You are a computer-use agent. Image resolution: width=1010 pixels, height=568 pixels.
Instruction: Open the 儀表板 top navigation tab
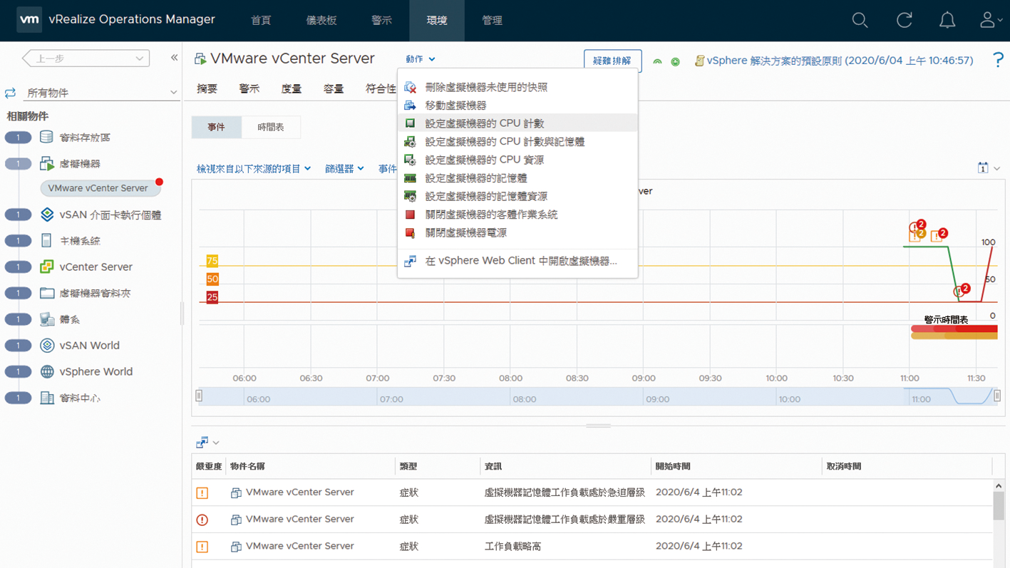(x=321, y=21)
